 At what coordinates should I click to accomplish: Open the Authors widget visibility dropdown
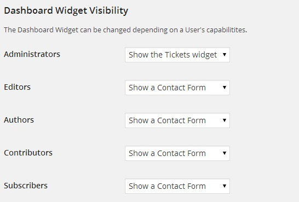click(177, 120)
